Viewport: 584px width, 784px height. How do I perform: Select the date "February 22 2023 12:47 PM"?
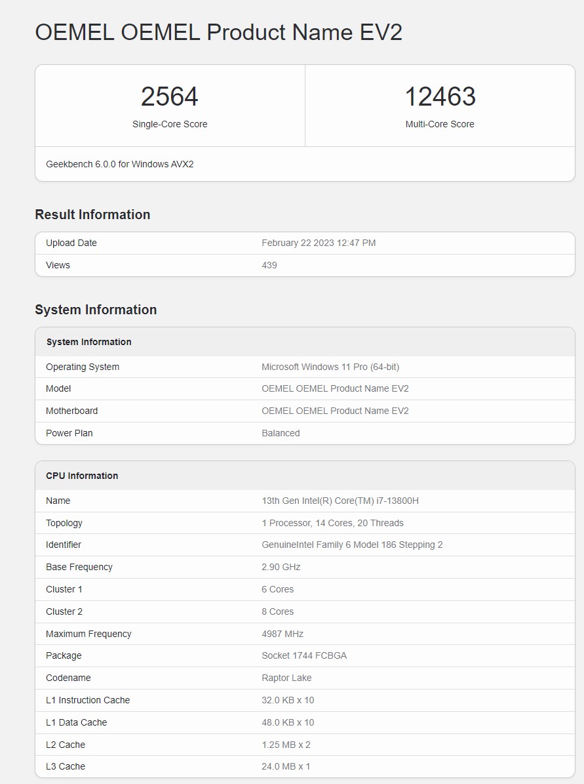319,243
